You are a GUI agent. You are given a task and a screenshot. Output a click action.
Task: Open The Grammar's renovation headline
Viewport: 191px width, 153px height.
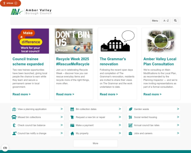113,59
